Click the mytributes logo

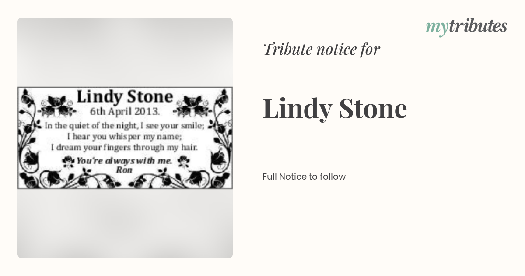point(466,27)
